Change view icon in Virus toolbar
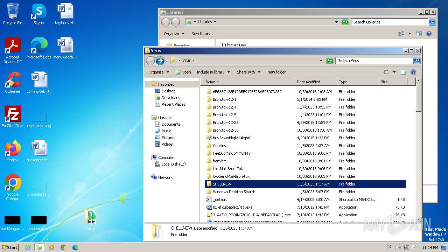The height and width of the screenshot is (252, 448). click(386, 72)
